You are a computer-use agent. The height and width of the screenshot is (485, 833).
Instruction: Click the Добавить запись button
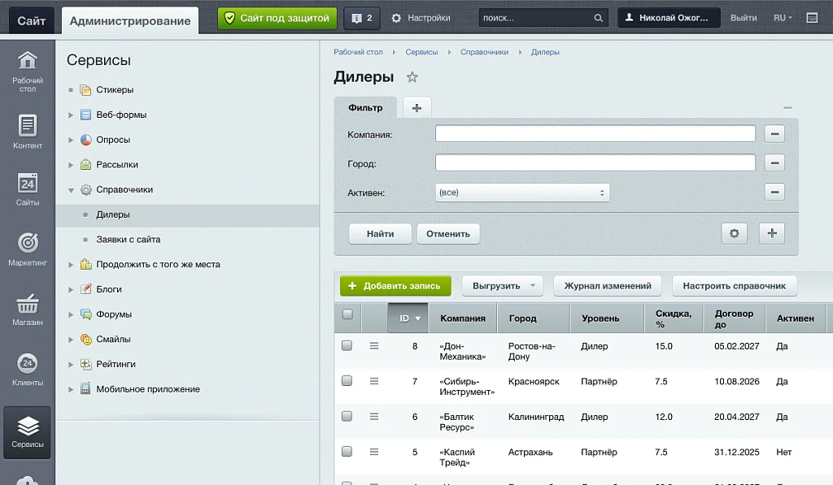coord(396,285)
